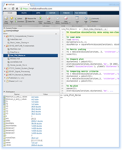
Task: Select the Line_Plot_Morse.m file in tree
Action: pos(30,56)
